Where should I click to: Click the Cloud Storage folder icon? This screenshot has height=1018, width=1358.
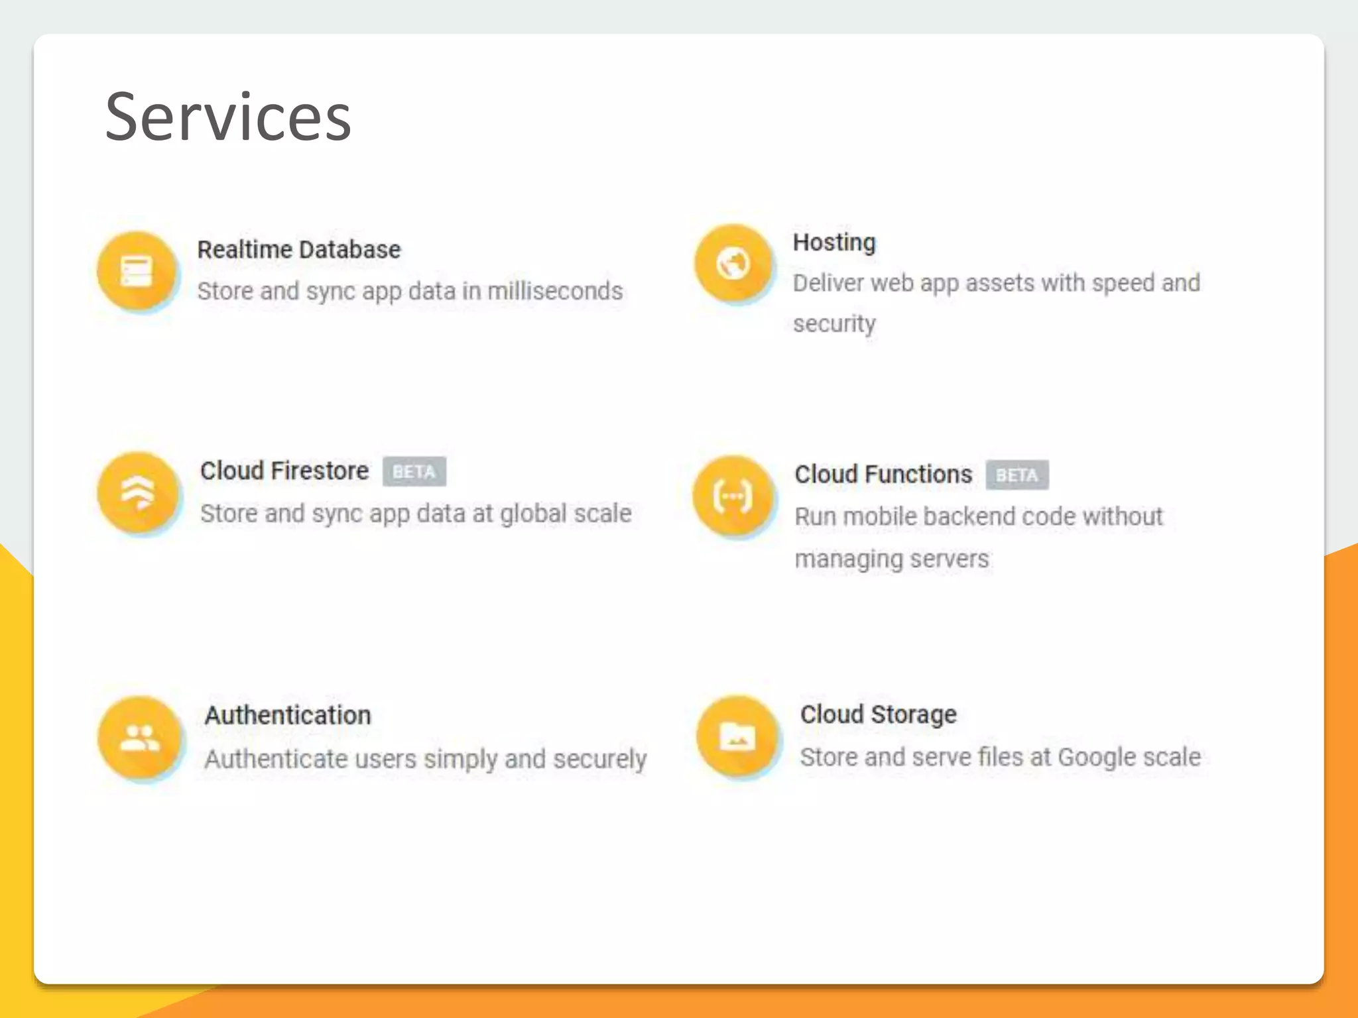click(737, 736)
